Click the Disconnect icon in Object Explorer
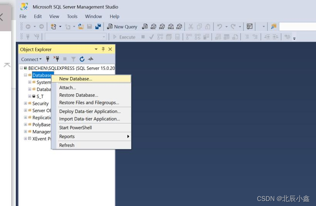316x206 pixels. click(x=56, y=59)
